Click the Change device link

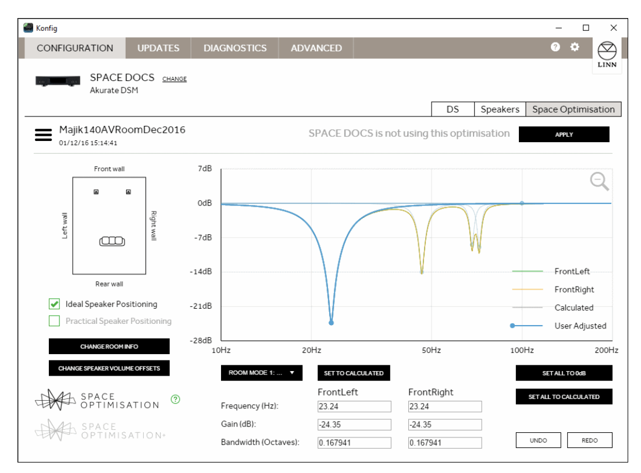tap(175, 79)
